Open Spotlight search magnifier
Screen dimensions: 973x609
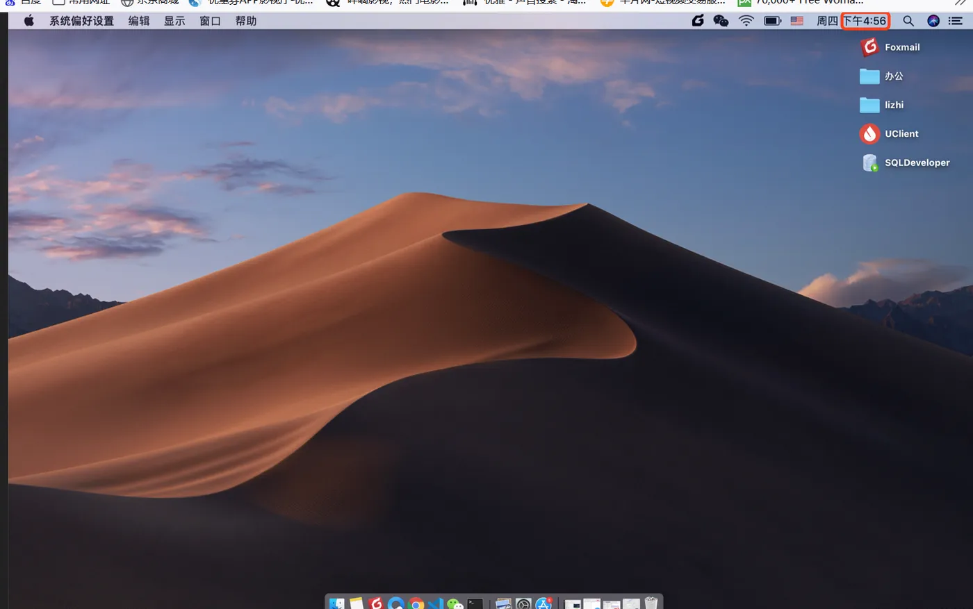908,21
